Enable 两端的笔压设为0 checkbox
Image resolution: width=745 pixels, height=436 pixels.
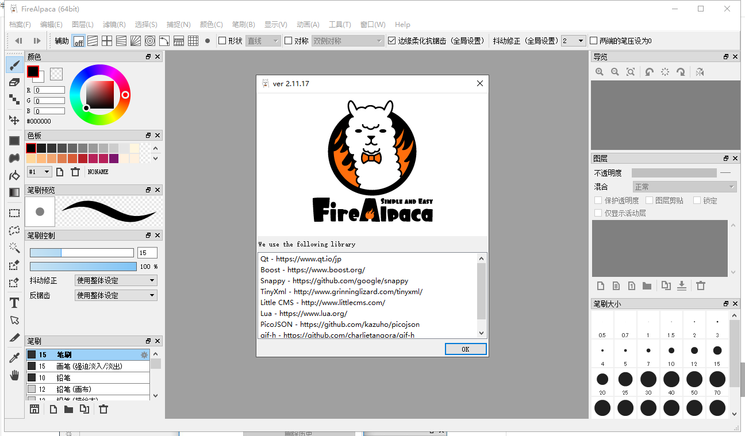(x=594, y=41)
